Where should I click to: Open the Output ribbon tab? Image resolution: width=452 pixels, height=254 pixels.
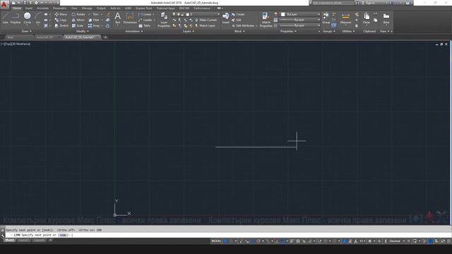point(101,8)
